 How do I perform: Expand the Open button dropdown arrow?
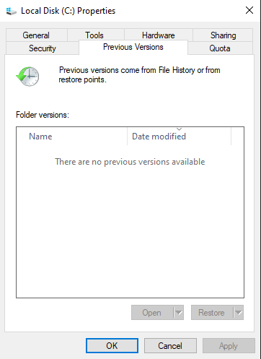(x=179, y=313)
